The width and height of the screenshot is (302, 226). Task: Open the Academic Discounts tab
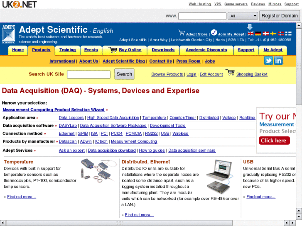pyautogui.click(x=206, y=50)
